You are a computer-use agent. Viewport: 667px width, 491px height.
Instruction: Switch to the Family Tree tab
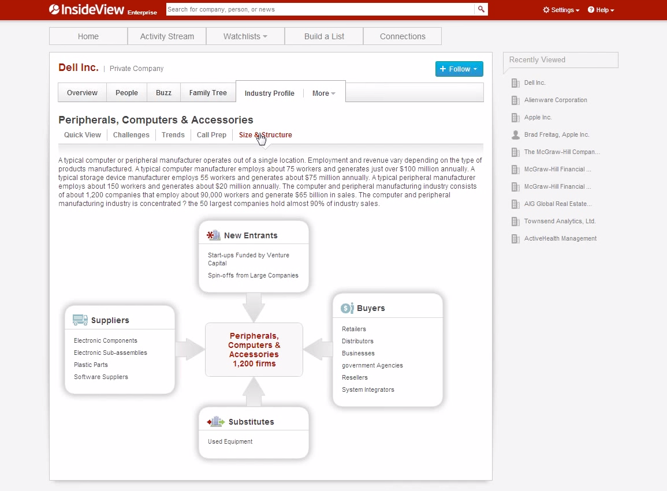pyautogui.click(x=207, y=92)
